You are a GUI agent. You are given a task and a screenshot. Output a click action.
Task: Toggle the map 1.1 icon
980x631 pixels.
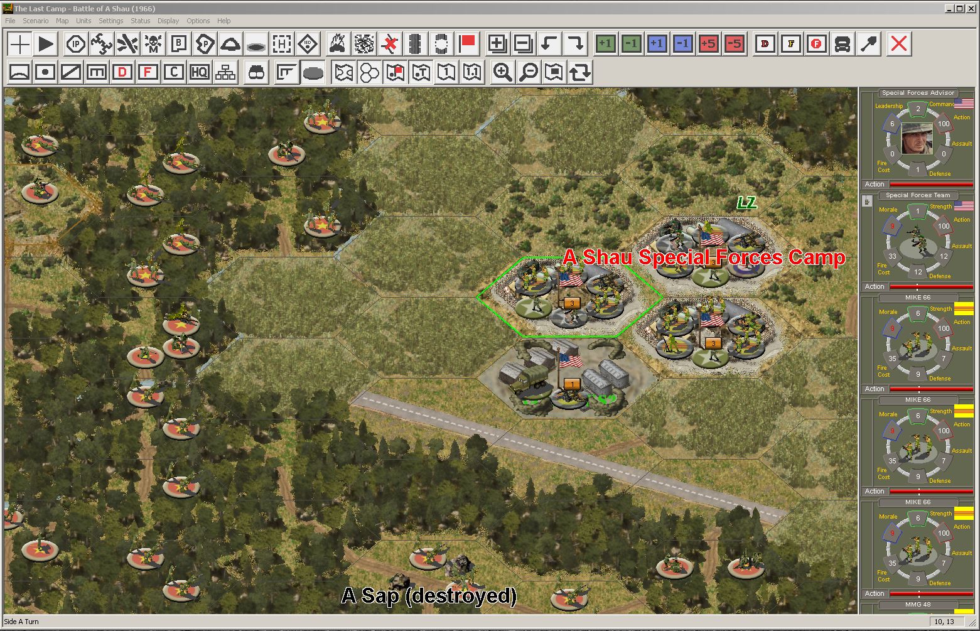tap(472, 72)
